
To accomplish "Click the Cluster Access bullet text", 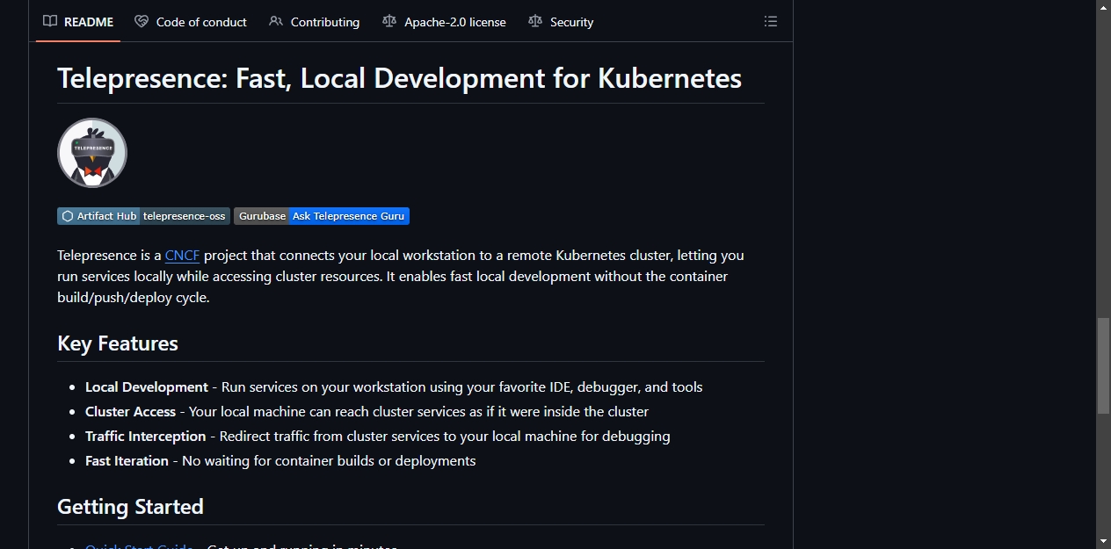I will (367, 412).
